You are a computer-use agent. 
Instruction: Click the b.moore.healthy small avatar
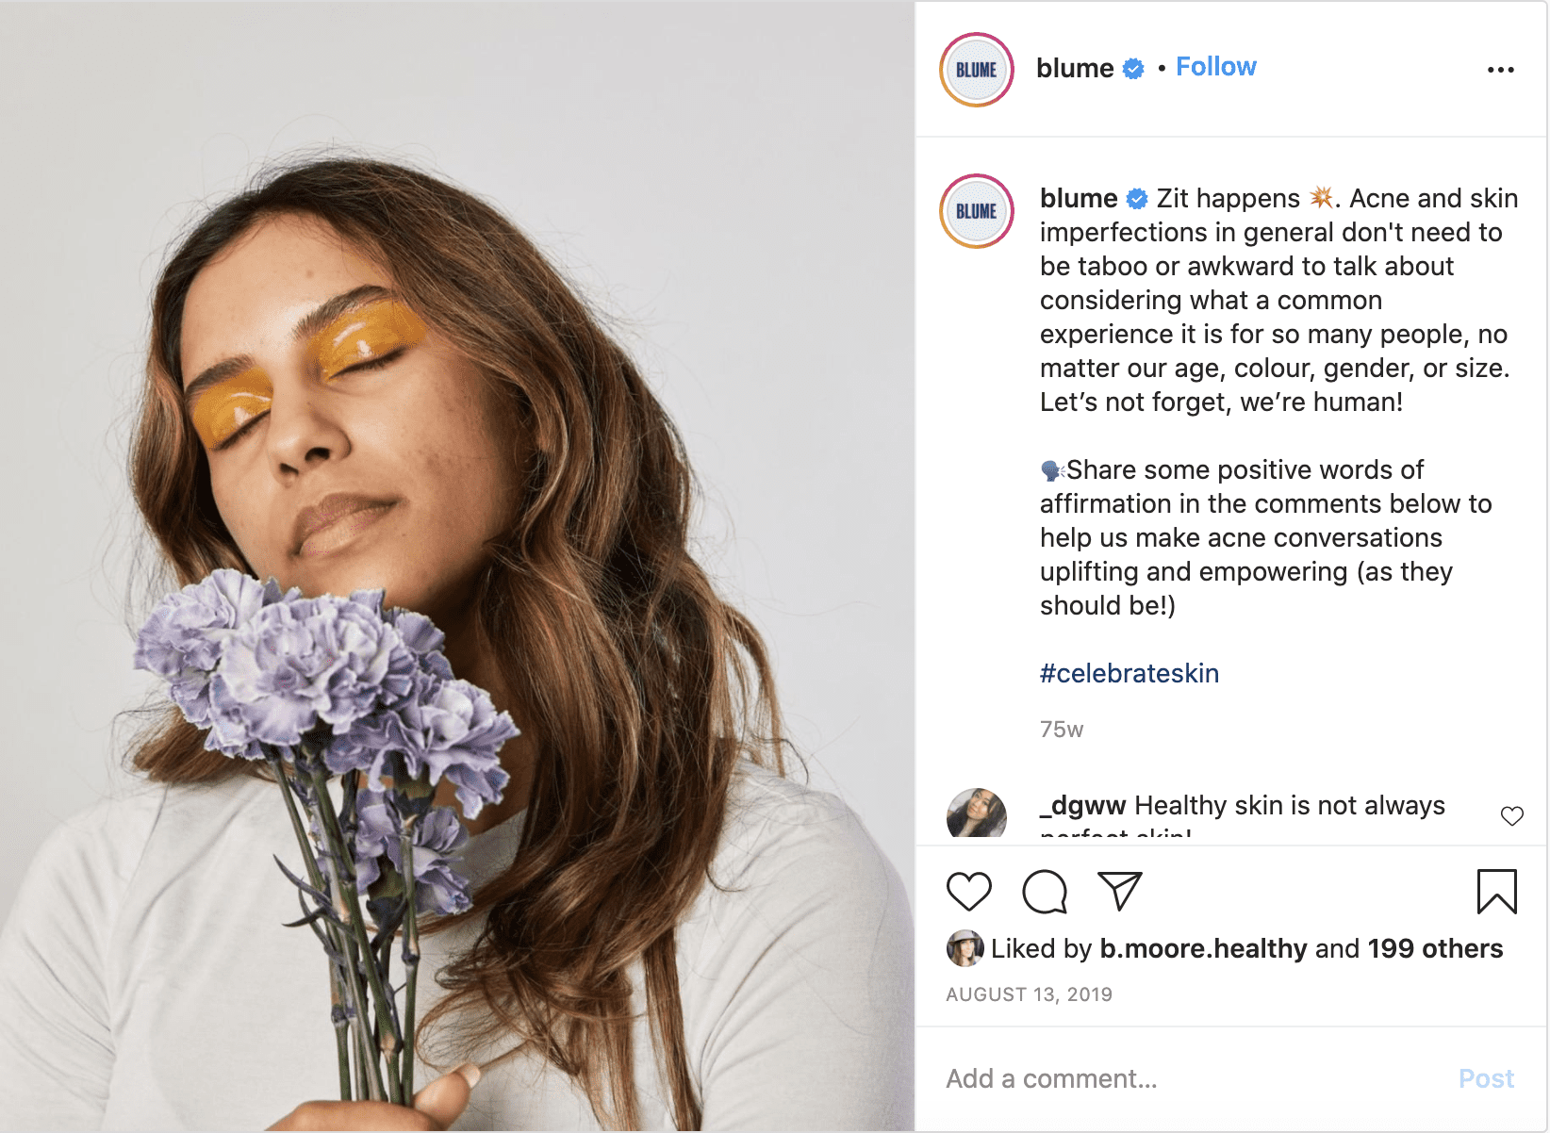coord(965,948)
